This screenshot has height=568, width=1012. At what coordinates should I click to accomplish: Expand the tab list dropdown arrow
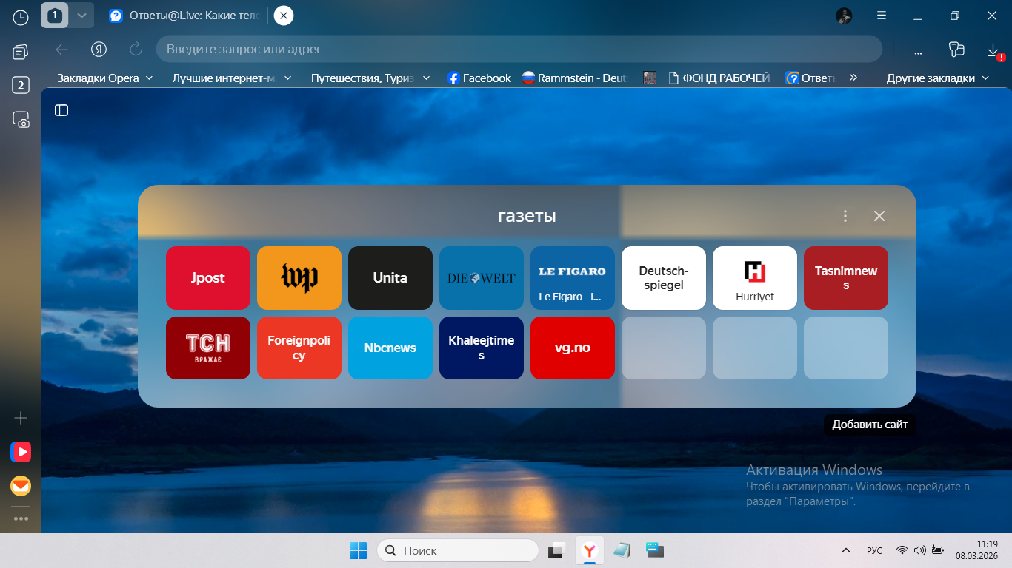[81, 16]
